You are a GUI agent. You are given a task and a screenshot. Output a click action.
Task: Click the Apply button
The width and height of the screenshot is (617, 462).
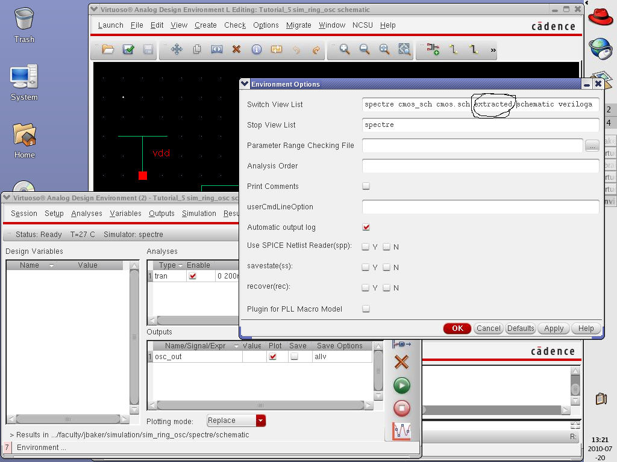point(554,328)
